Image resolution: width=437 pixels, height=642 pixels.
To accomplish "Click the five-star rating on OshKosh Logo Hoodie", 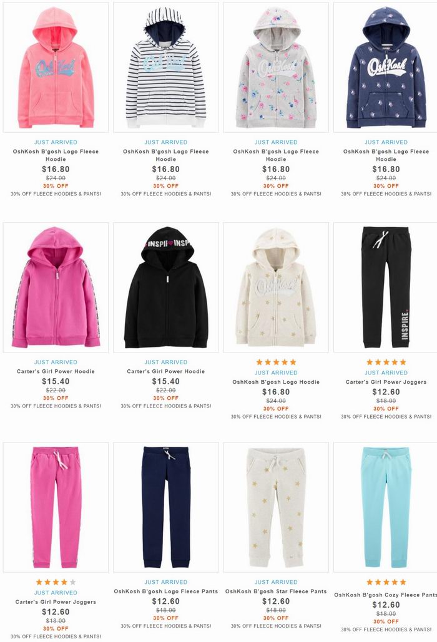I will point(276,362).
